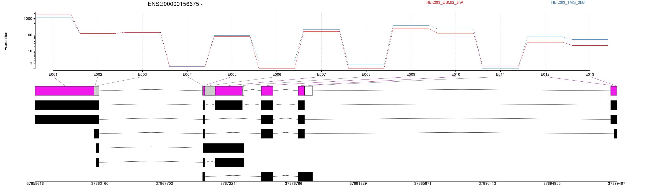This screenshot has height=188, width=646.
Task: Click the E001 exon label
Action: [53, 74]
